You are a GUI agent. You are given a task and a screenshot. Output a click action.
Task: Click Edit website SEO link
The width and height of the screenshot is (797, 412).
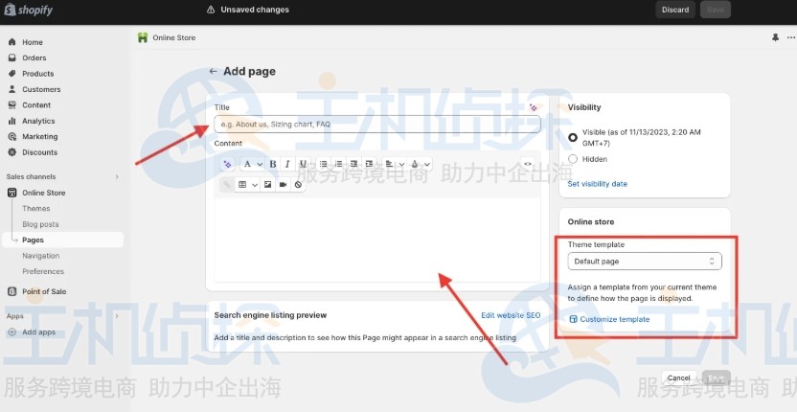tap(511, 315)
